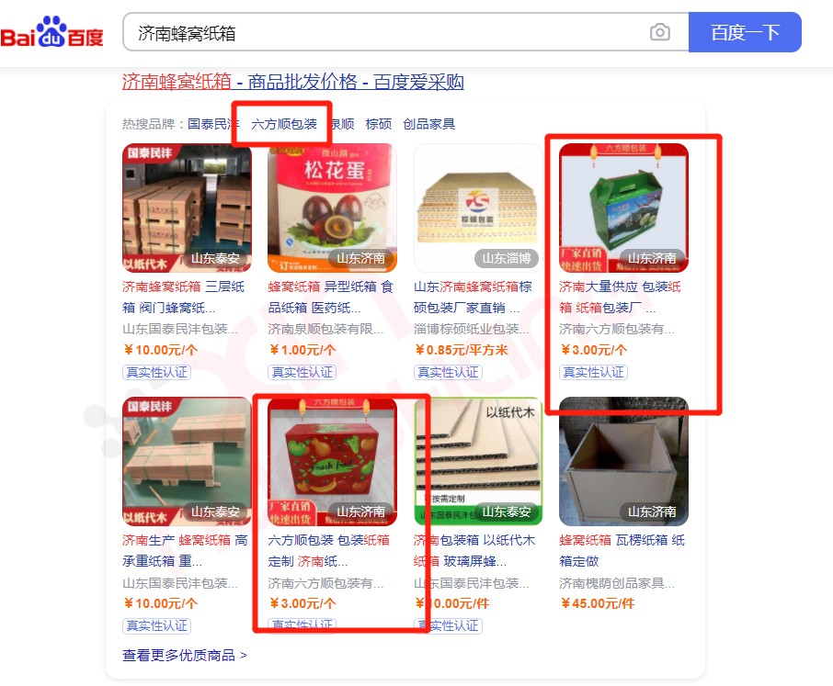
Task: Open the red fruit box product thumbnail
Action: tap(332, 462)
